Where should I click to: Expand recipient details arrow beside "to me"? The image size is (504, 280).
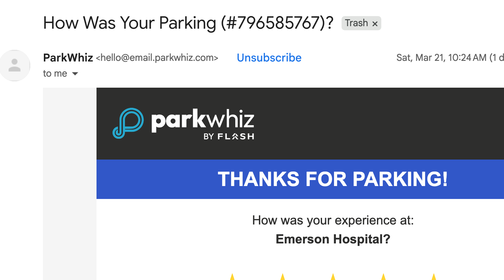(x=75, y=74)
